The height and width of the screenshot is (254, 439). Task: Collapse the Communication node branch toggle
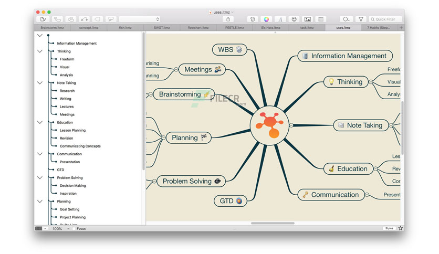coord(367,194)
